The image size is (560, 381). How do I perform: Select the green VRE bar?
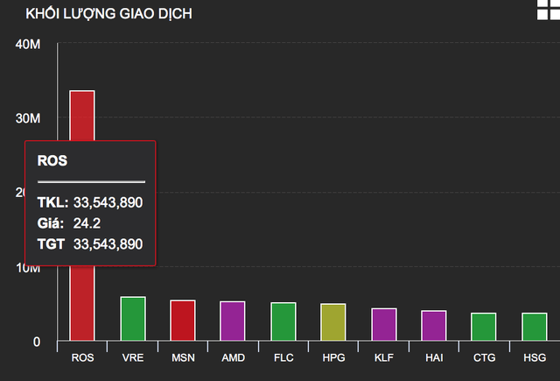pos(133,319)
